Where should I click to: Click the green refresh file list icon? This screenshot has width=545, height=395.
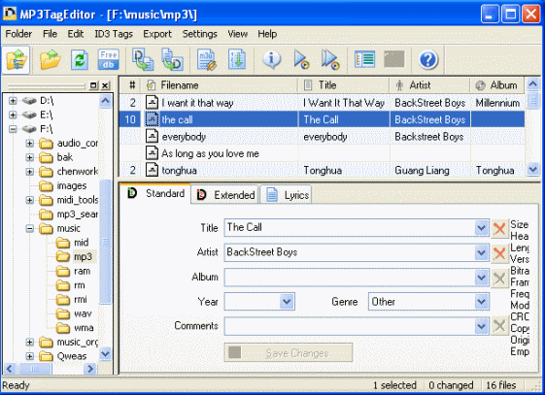pos(80,60)
